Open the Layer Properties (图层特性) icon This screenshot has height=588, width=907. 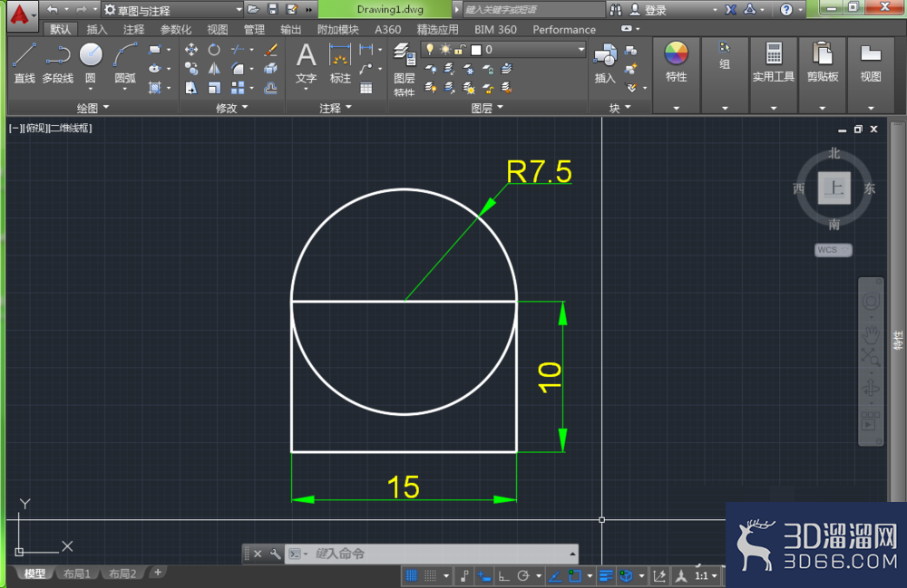tap(405, 68)
